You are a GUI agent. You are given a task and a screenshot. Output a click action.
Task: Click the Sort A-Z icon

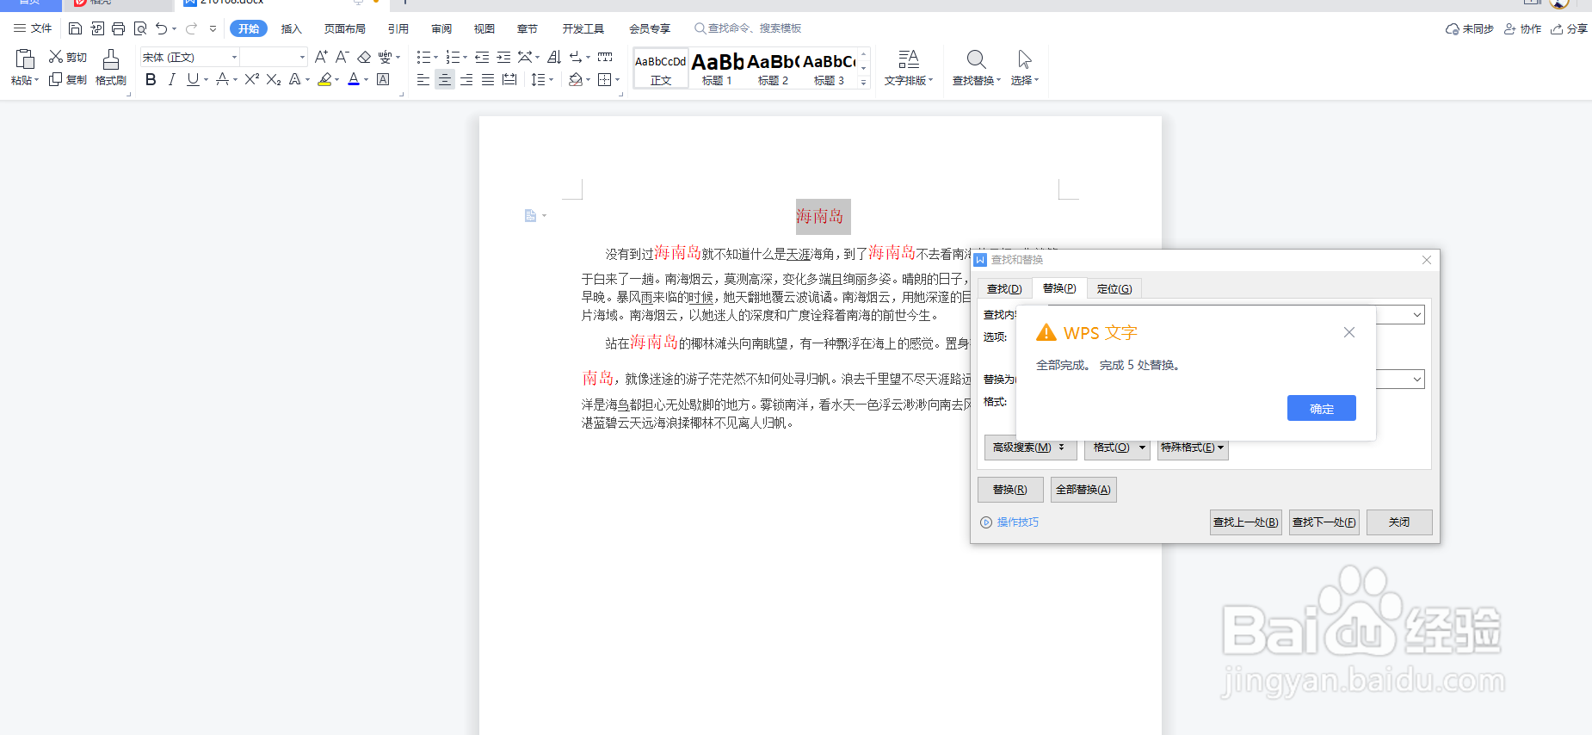[554, 57]
